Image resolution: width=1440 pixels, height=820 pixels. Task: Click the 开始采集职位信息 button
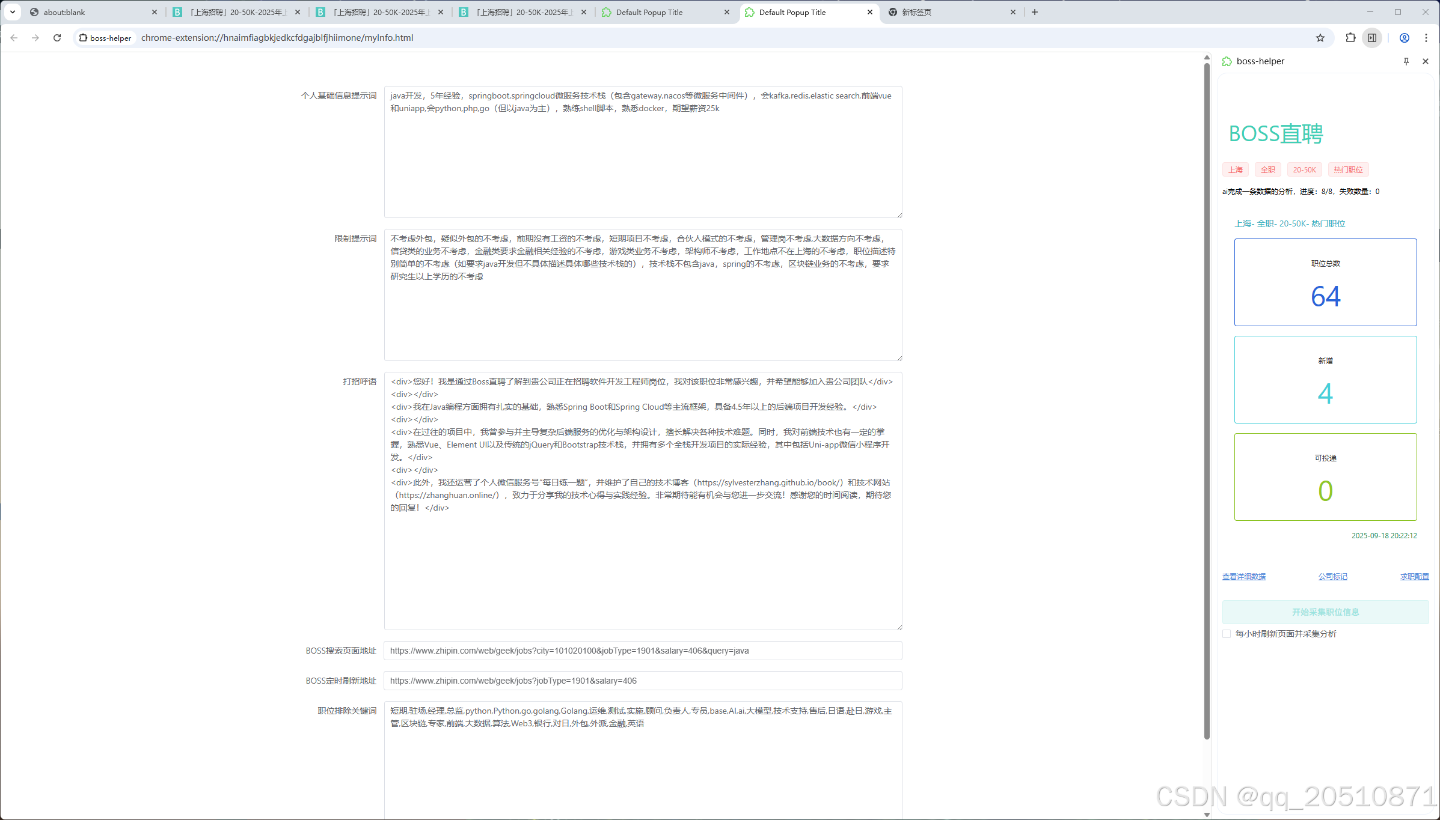pyautogui.click(x=1325, y=612)
